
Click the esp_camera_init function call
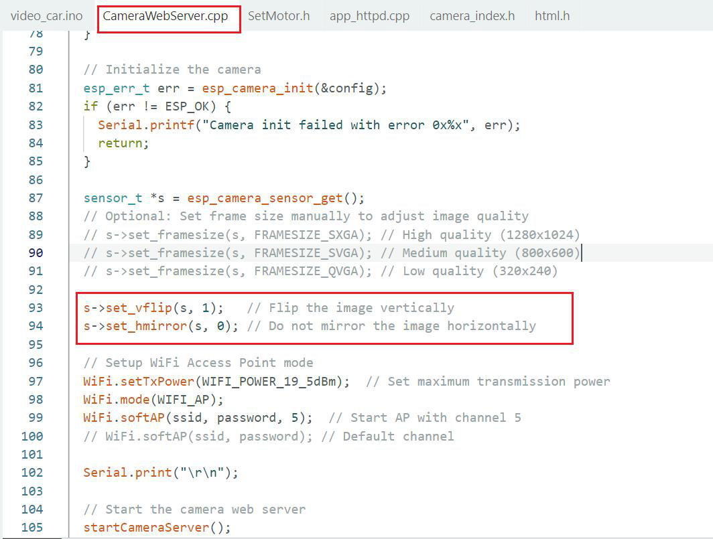click(258, 88)
